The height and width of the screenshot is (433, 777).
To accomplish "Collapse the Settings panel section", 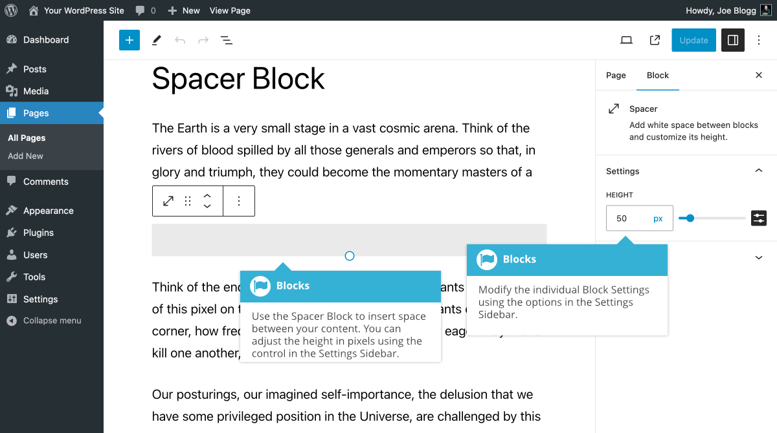I will (x=759, y=171).
